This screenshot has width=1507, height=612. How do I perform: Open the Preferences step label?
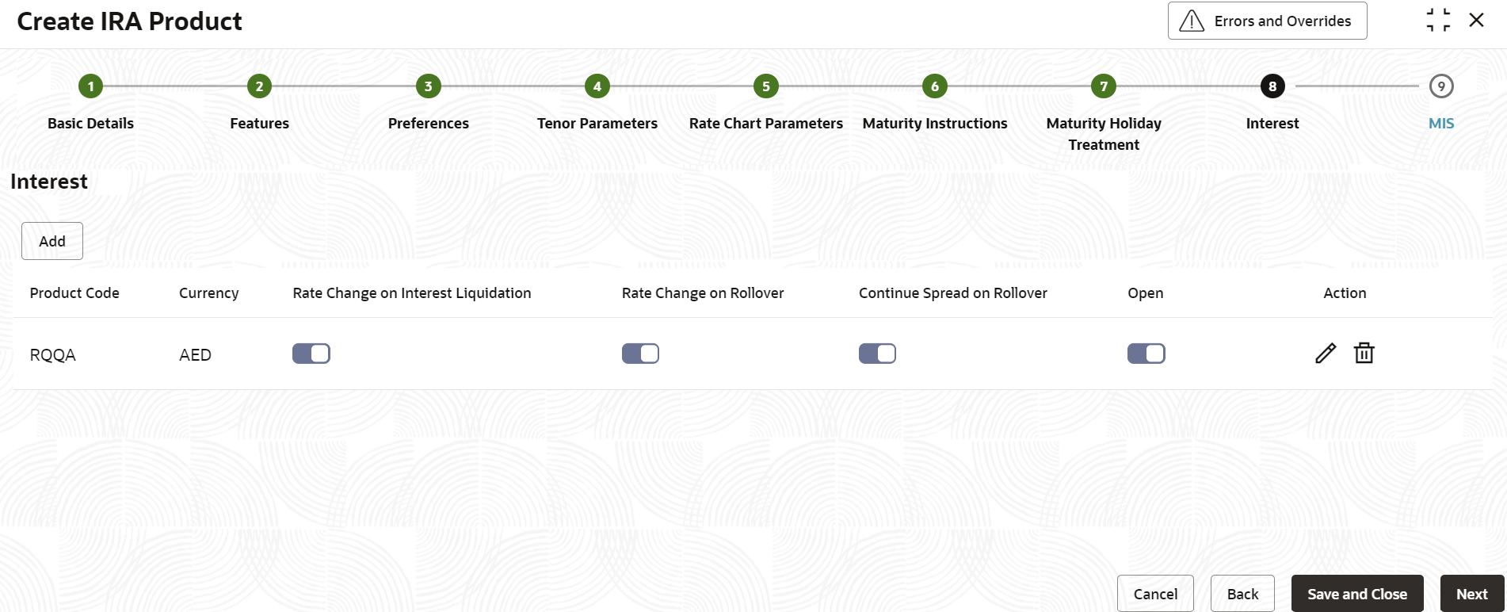429,124
